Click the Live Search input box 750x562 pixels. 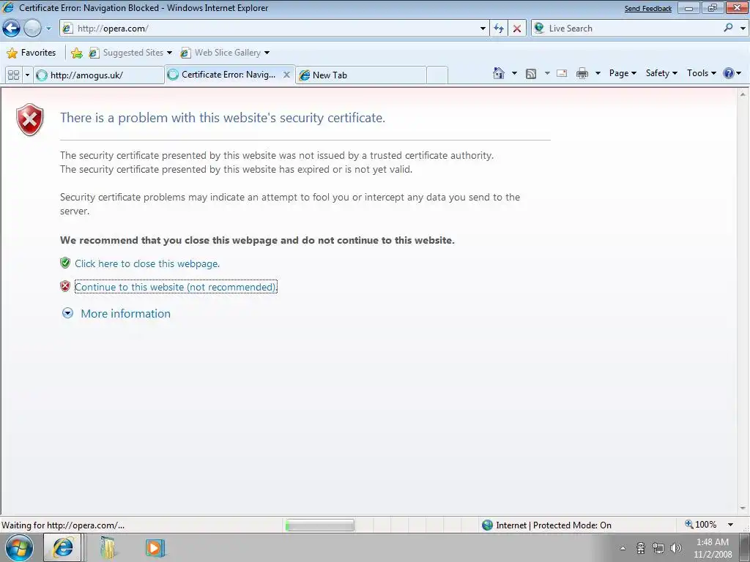[x=634, y=29]
